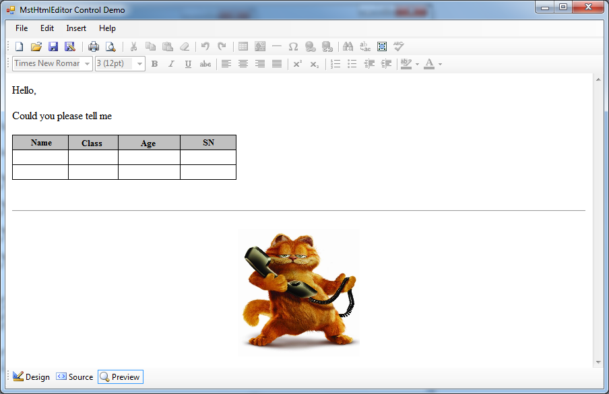609x394 pixels.
Task: Click the Save floppy disk icon
Action: [53, 46]
